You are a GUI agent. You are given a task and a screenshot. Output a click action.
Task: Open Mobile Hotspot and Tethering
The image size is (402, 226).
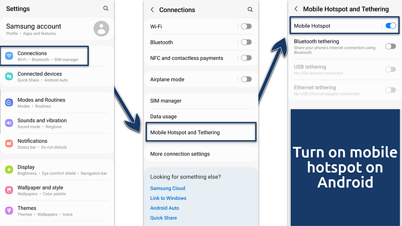[201, 132]
